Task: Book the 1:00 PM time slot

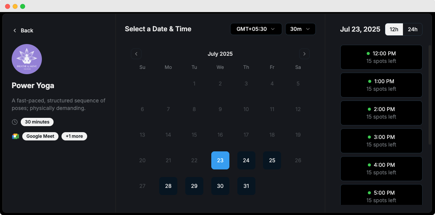Action: point(381,85)
